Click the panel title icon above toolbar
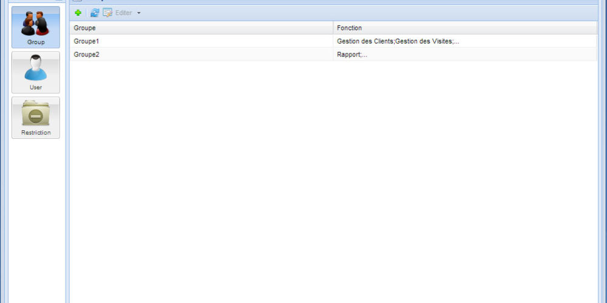This screenshot has height=303, width=607. click(77, 1)
